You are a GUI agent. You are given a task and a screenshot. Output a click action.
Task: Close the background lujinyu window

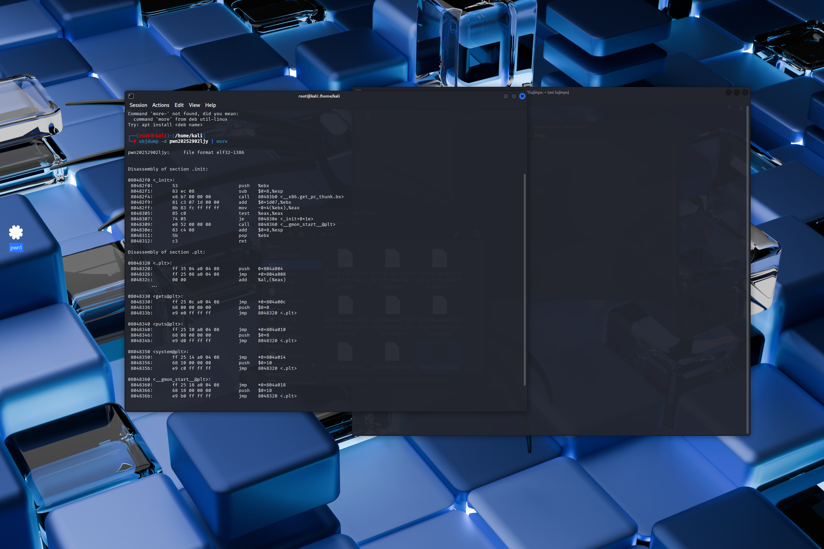coord(745,92)
